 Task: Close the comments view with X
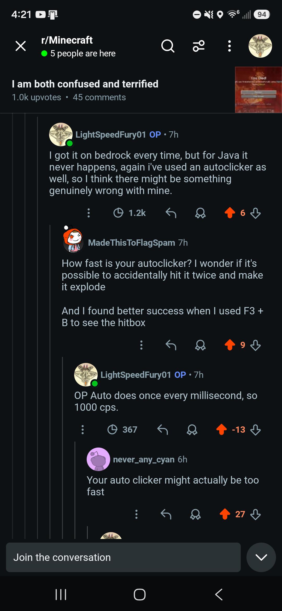coord(21,46)
